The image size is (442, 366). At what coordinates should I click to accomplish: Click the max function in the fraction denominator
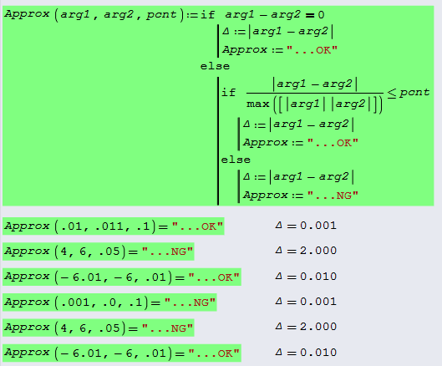point(314,104)
